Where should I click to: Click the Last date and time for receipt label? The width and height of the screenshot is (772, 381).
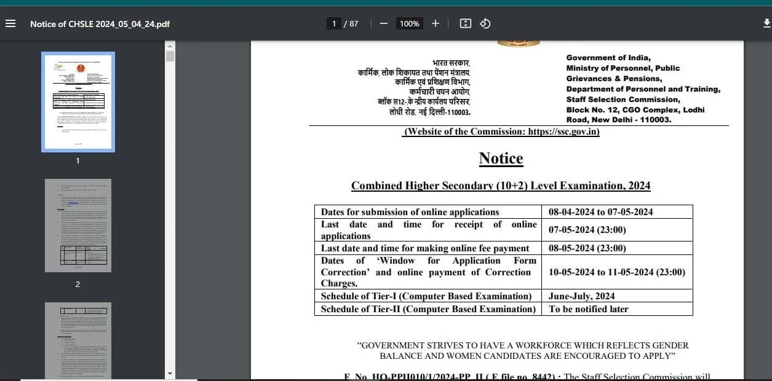(429, 230)
